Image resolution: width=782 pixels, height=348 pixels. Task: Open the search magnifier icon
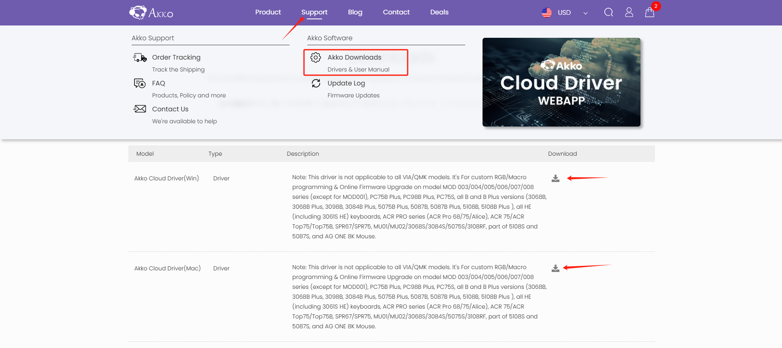tap(608, 12)
